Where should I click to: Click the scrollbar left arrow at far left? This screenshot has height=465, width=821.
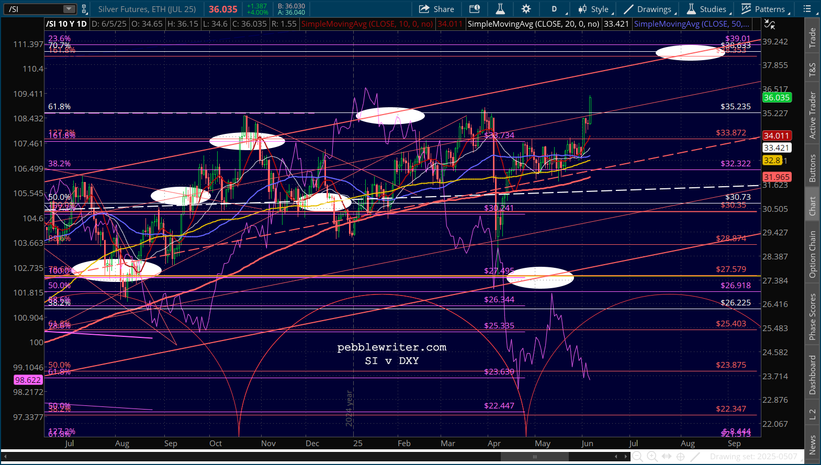point(5,457)
